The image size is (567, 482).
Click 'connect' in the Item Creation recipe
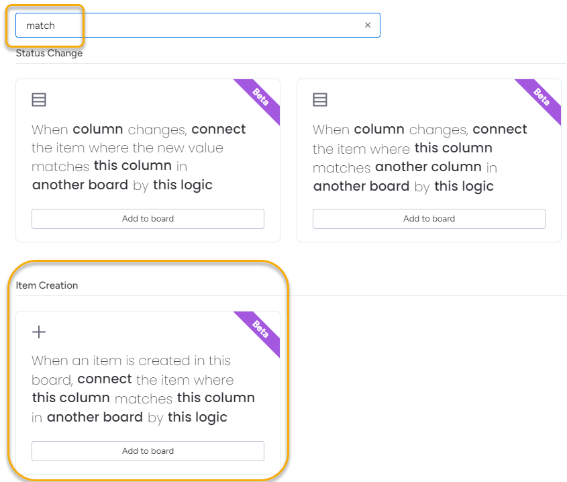pos(105,379)
